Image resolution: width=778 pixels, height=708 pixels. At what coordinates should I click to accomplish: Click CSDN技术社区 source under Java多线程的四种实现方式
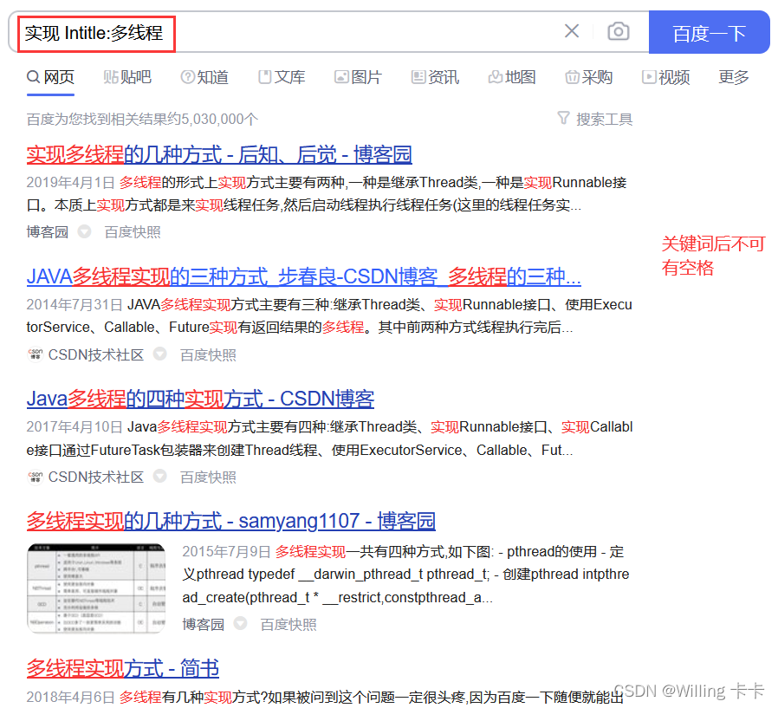click(x=96, y=477)
